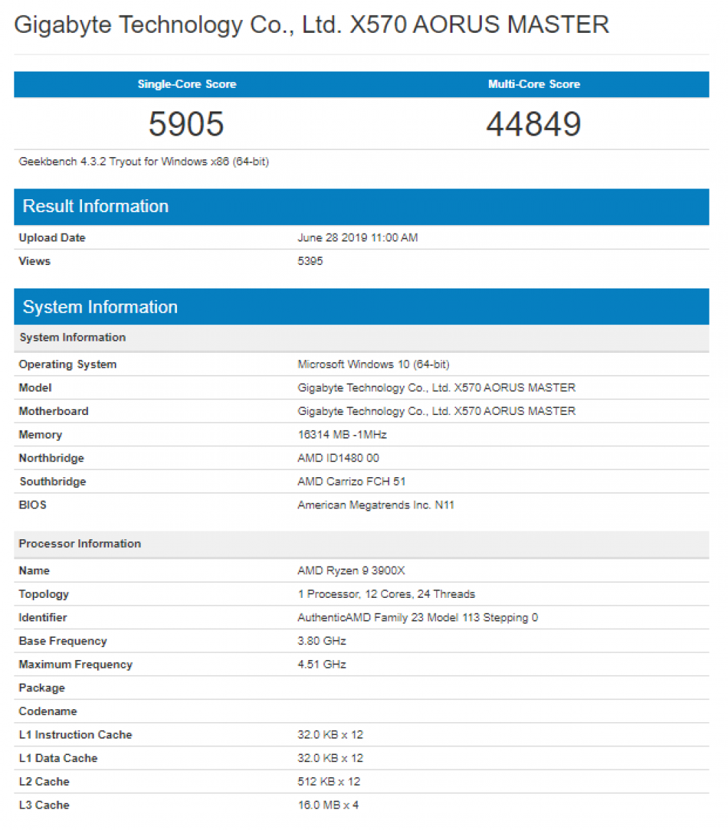The image size is (728, 830).
Task: Select the 'American Megatrends Inc. N11' value
Action: coord(375,505)
